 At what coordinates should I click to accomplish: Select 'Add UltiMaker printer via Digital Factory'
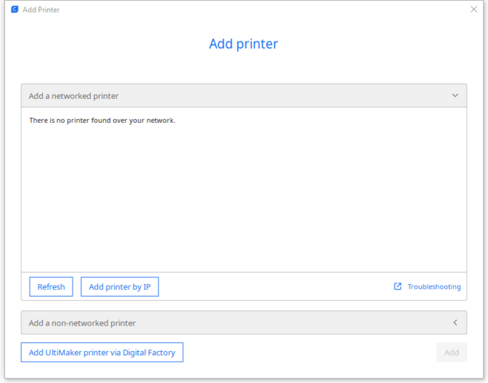pos(102,352)
